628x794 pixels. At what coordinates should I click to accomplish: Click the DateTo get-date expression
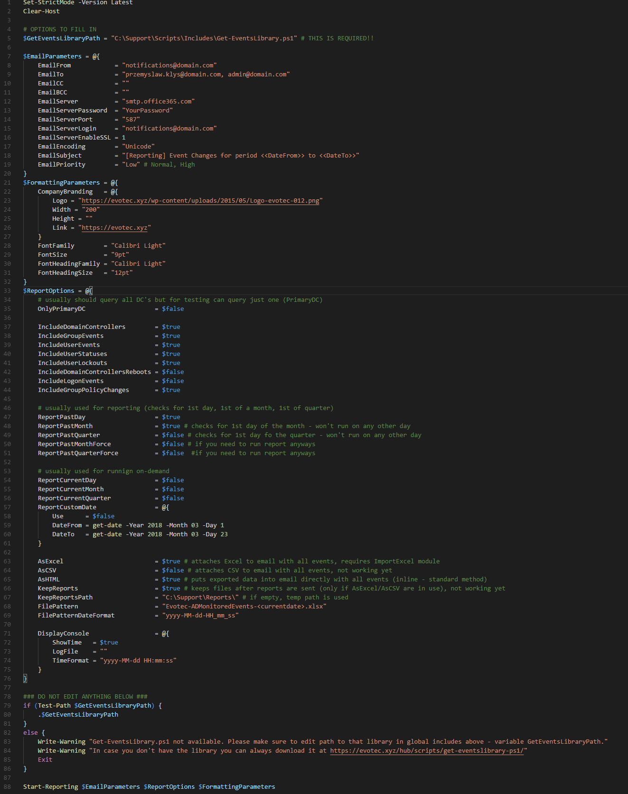160,534
